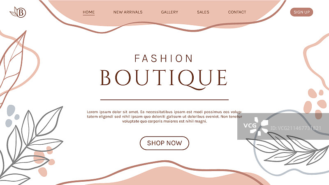Click the SIGN UP button

(x=301, y=12)
